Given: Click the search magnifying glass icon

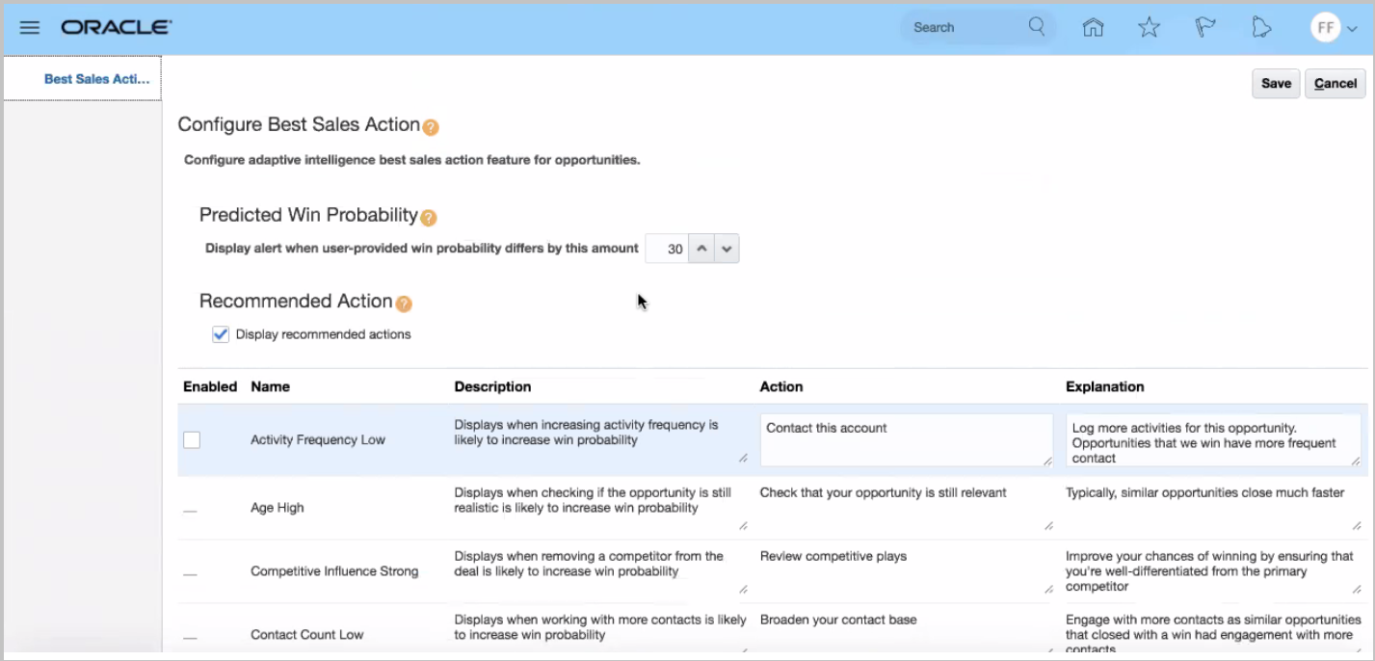Looking at the screenshot, I should [x=1036, y=27].
